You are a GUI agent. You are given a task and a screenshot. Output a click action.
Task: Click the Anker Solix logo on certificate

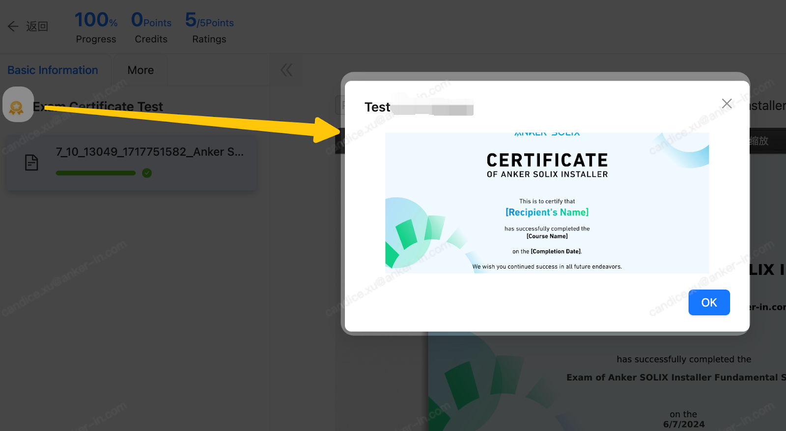tap(547, 134)
